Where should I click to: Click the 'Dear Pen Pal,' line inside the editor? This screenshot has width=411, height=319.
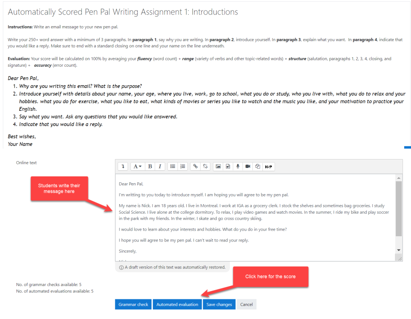pyautogui.click(x=131, y=184)
